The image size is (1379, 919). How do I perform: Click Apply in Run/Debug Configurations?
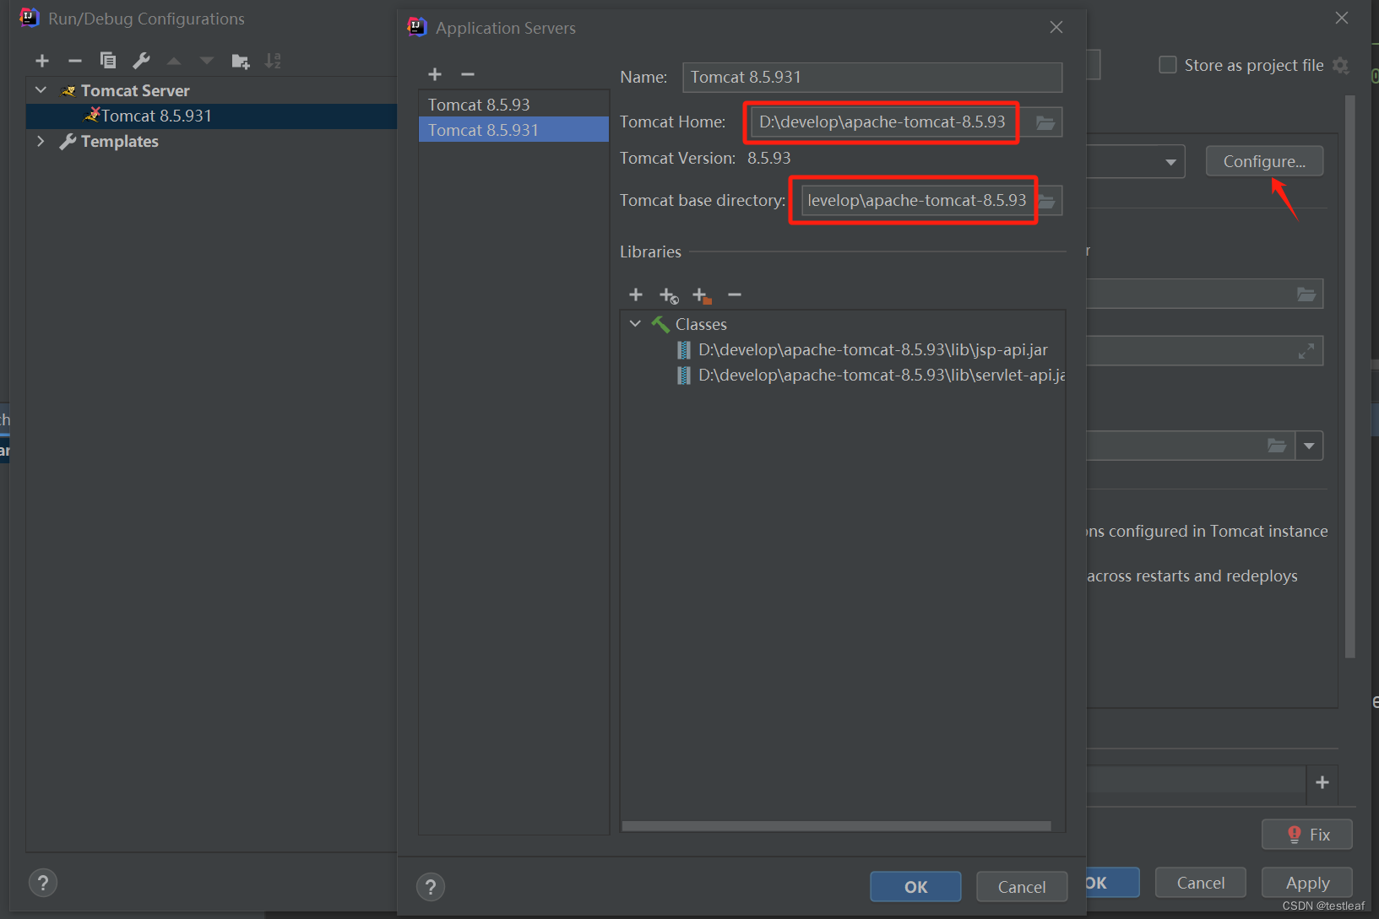pyautogui.click(x=1307, y=883)
